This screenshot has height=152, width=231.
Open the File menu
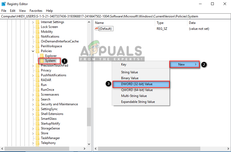coord(4,11)
